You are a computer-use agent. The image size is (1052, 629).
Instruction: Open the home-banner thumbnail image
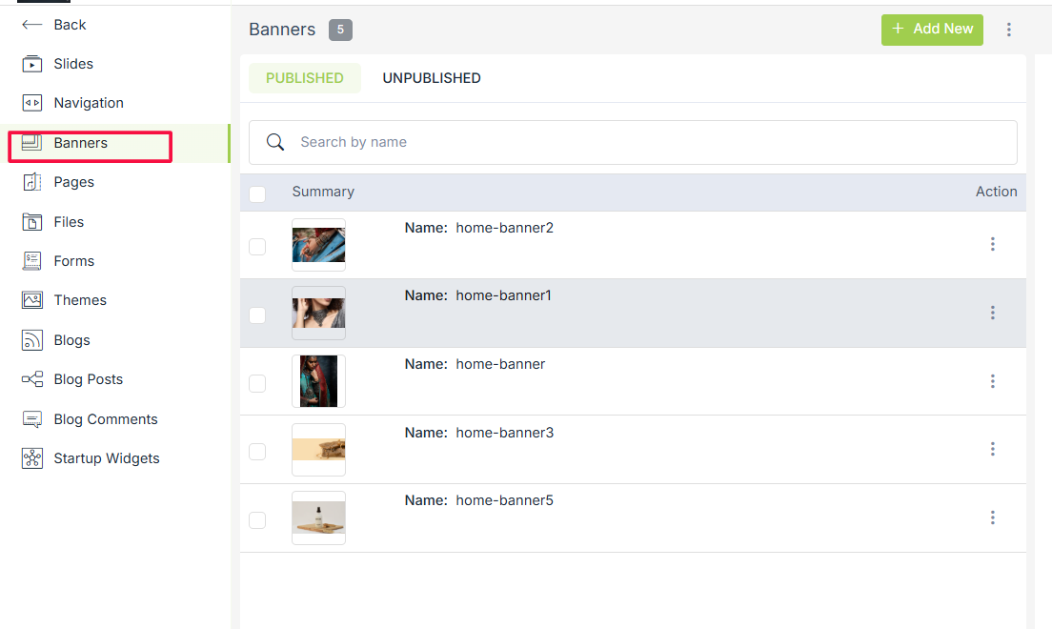[318, 381]
